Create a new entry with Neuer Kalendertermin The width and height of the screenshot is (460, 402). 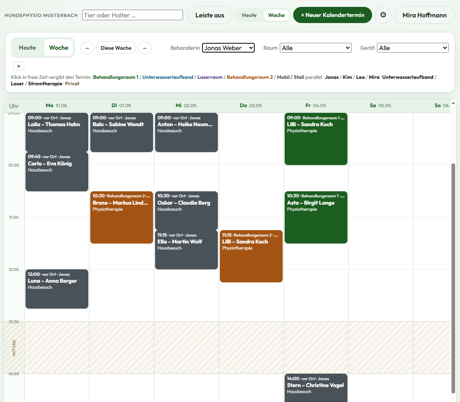[332, 15]
